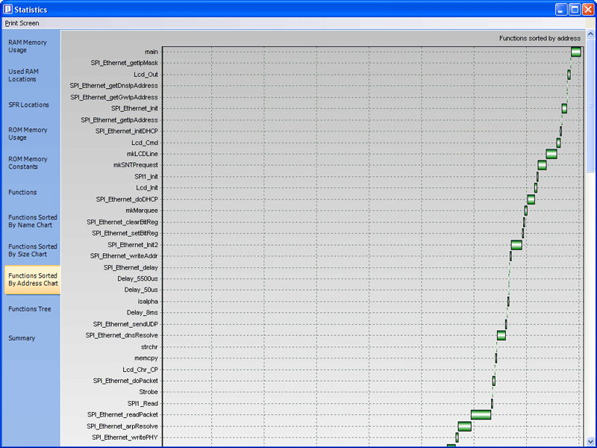Click the SPI_Ethernet_setBitReg label
The image size is (597, 448).
click(125, 233)
